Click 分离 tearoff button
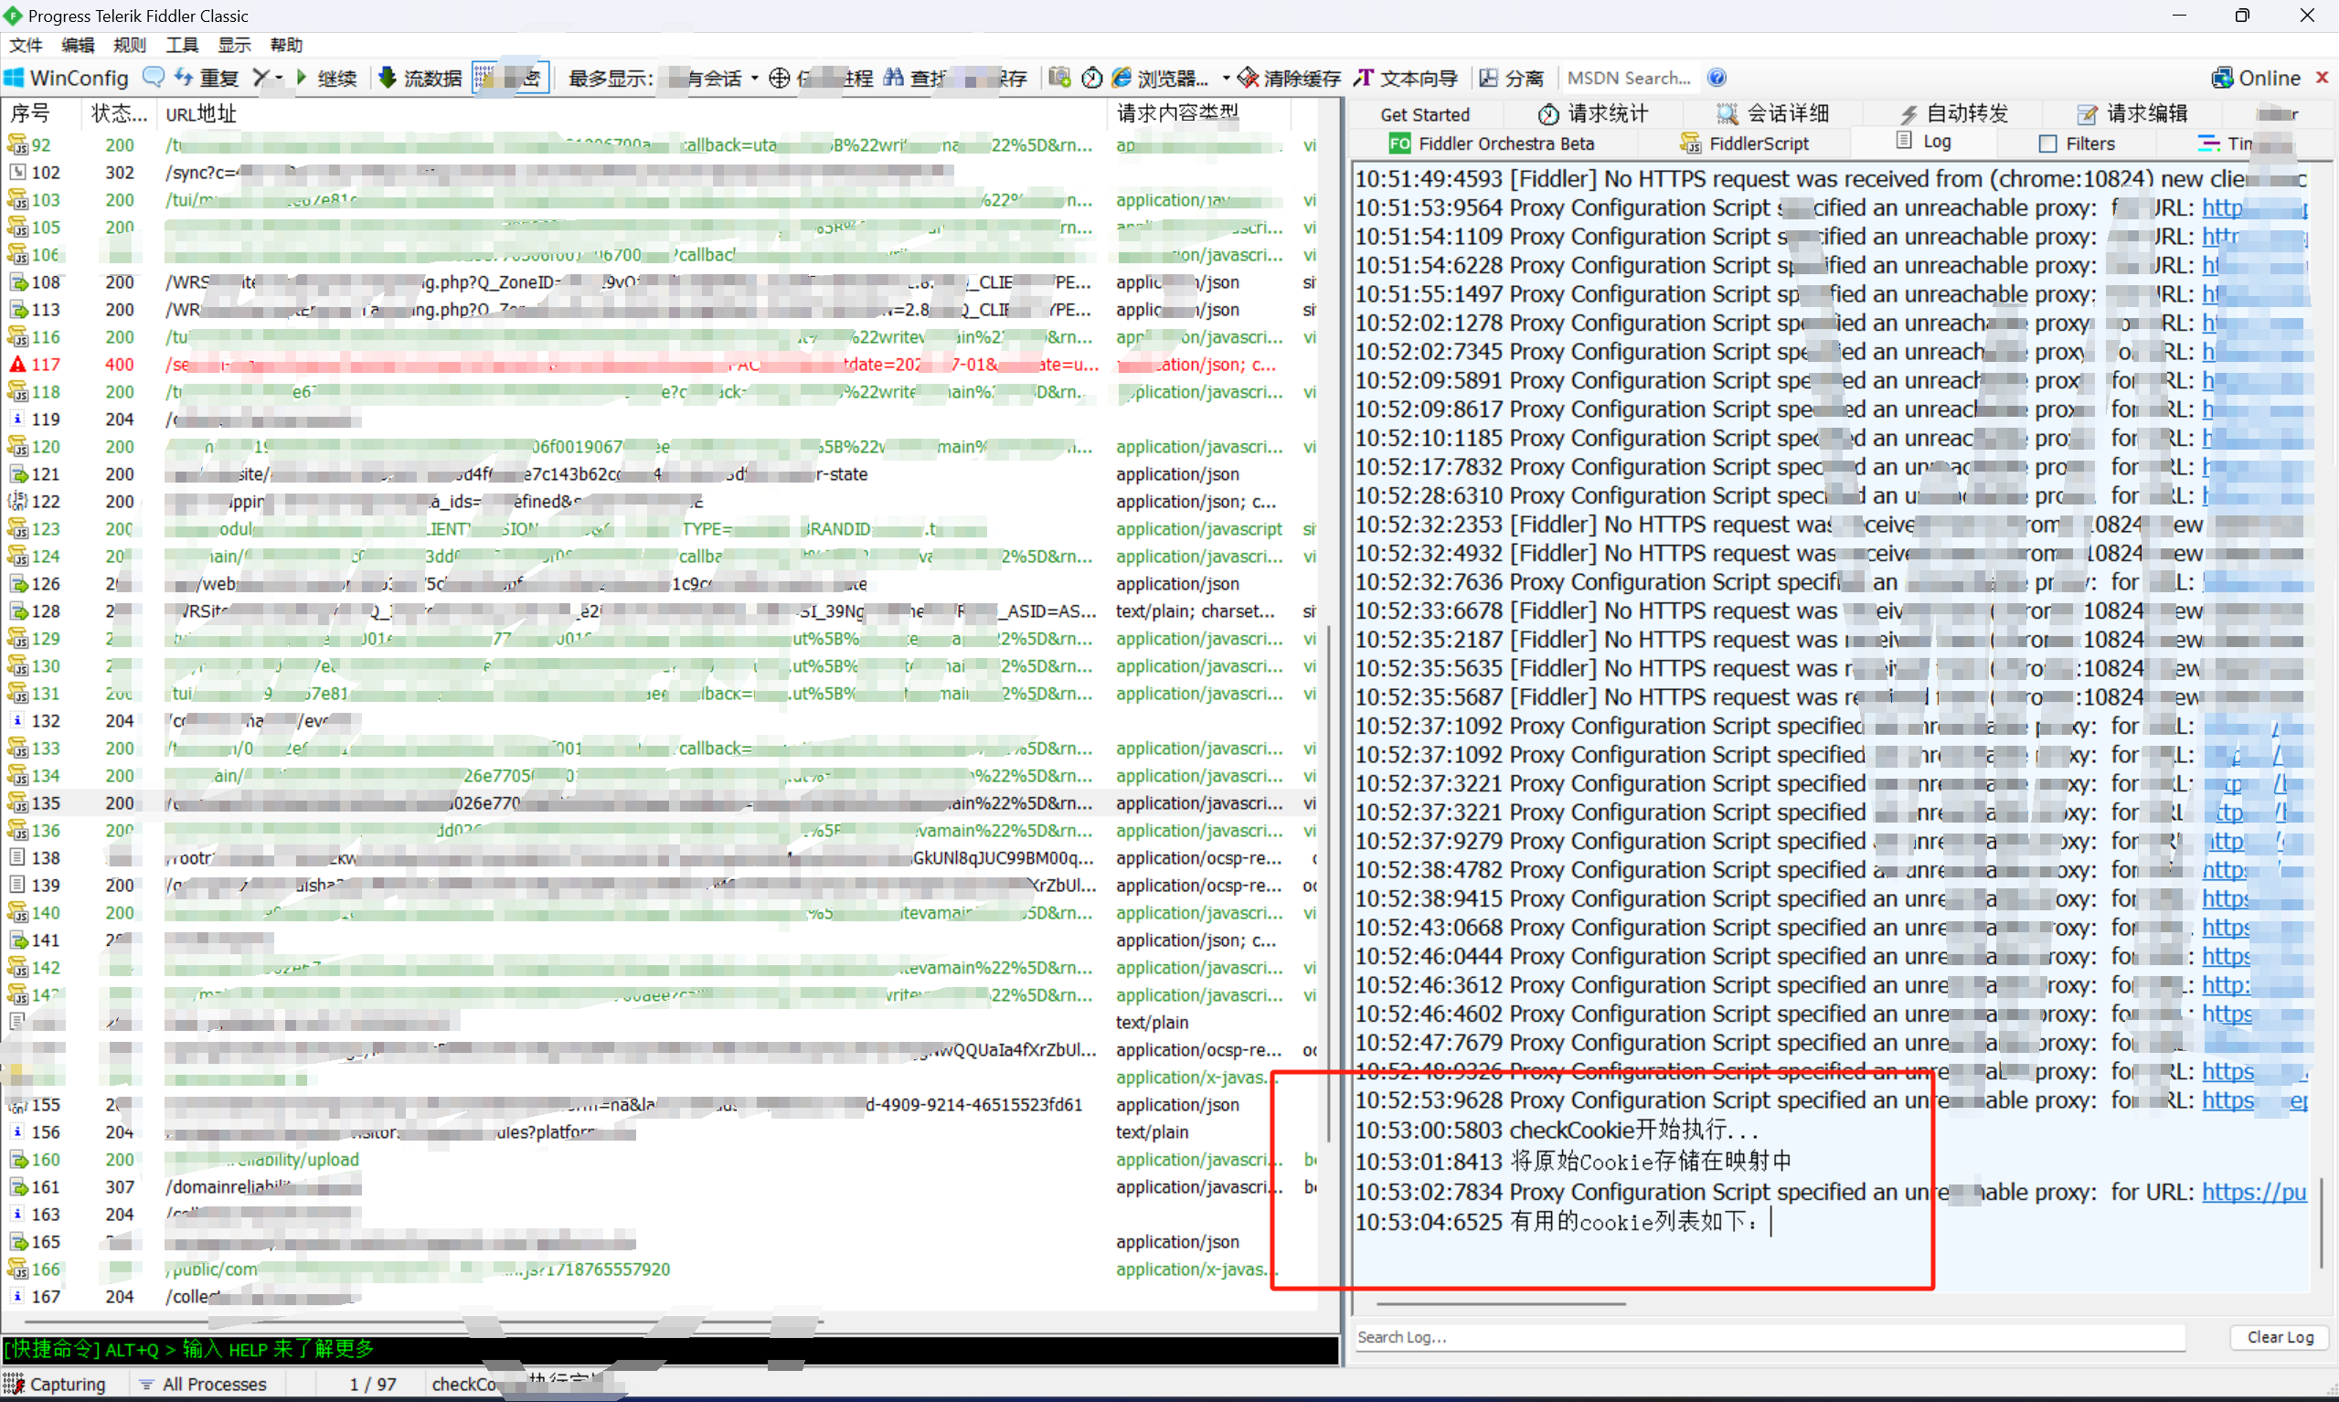This screenshot has height=1402, width=2339. pyautogui.click(x=1511, y=78)
